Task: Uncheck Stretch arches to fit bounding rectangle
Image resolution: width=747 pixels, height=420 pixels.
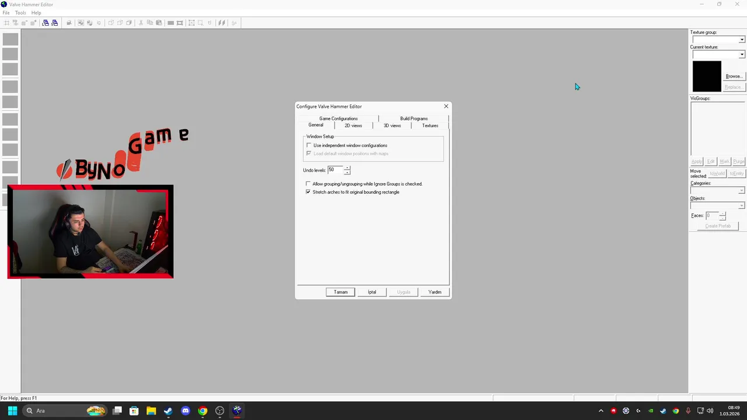Action: 308,192
